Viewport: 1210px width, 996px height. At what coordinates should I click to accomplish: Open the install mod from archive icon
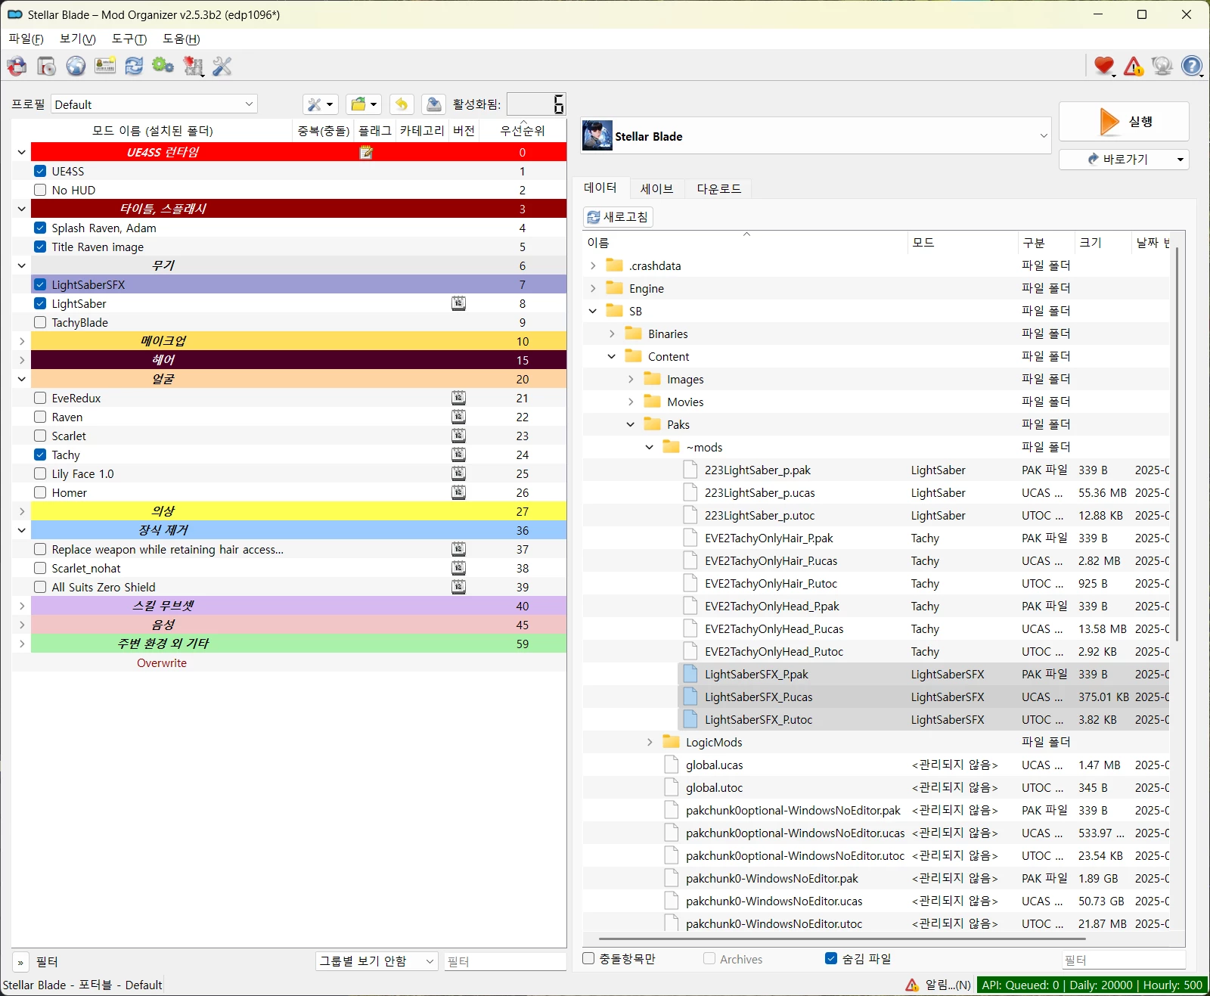[17, 67]
